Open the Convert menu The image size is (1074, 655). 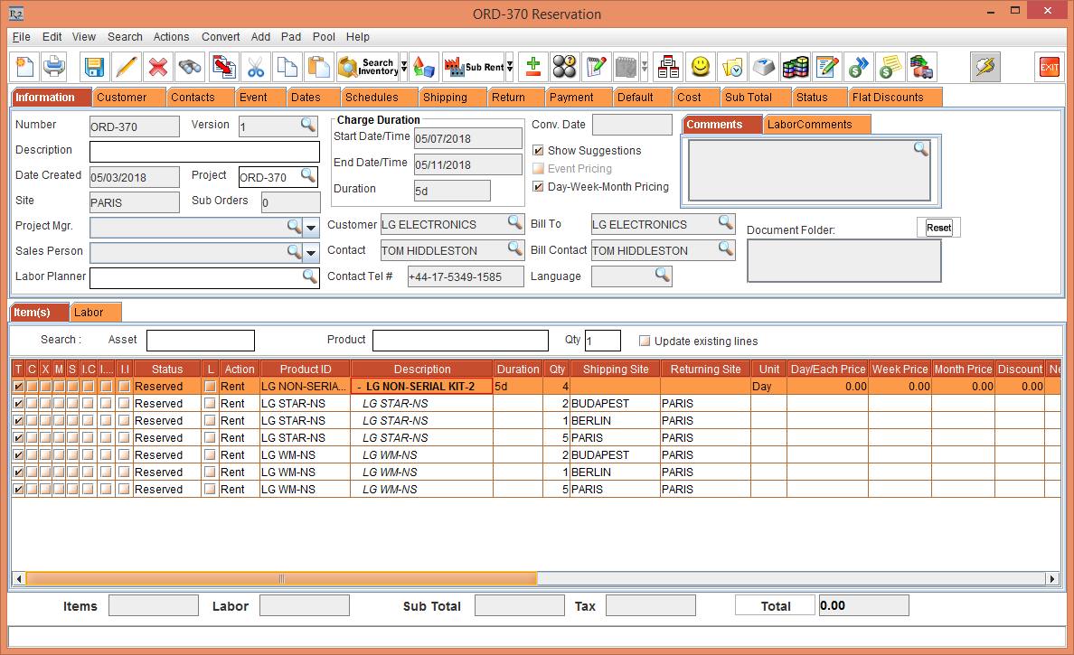pos(221,37)
